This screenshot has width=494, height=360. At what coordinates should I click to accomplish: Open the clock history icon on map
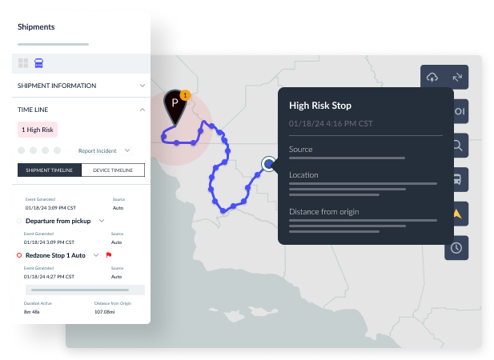click(x=456, y=247)
